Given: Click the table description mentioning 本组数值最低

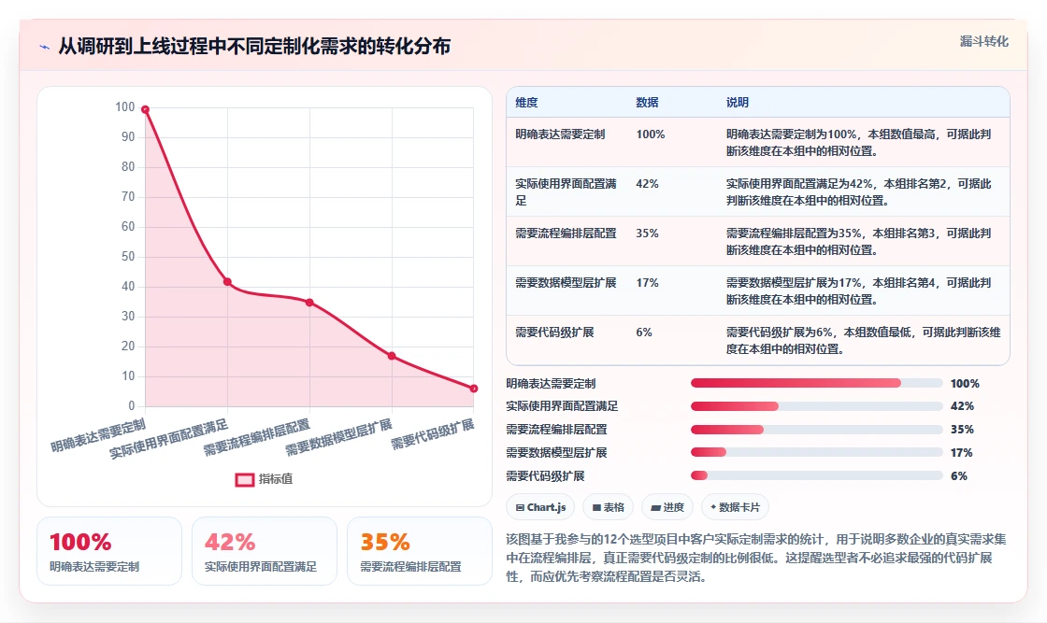Looking at the screenshot, I should tap(864, 340).
